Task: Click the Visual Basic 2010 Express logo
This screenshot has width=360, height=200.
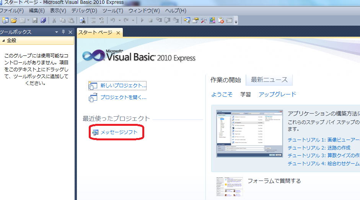Action: [138, 55]
